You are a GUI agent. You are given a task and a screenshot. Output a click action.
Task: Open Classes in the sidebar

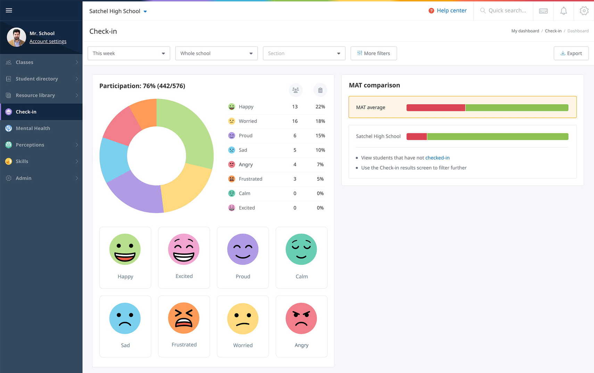click(x=41, y=62)
